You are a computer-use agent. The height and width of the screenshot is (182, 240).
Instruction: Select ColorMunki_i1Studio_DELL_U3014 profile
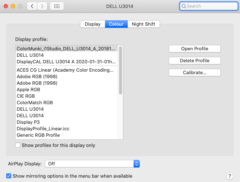coord(67,48)
